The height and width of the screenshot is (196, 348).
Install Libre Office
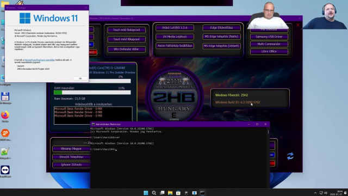[269, 51]
